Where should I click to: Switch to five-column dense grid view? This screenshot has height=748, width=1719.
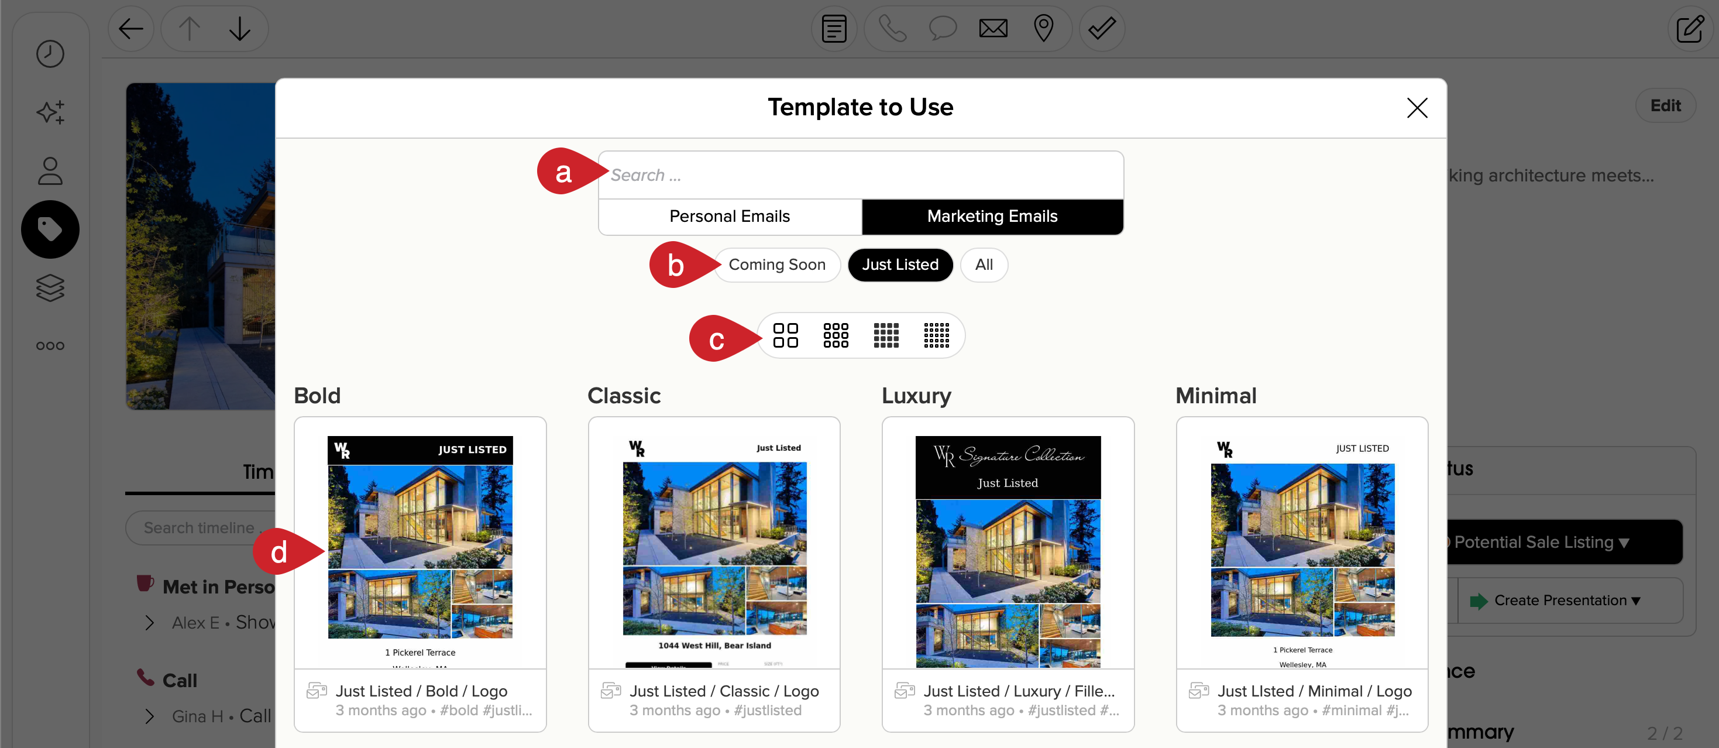click(x=936, y=335)
